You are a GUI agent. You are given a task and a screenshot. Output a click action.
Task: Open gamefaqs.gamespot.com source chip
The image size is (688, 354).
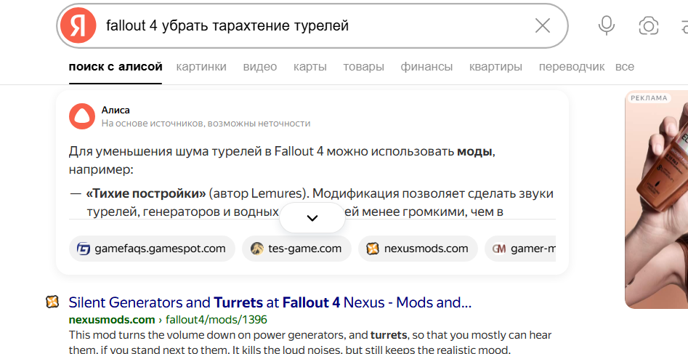tap(152, 249)
